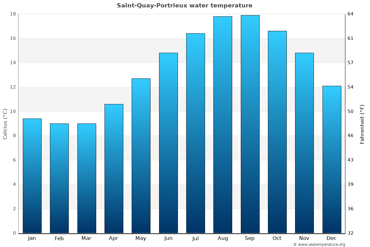Click the Fahrenheit (°F) axis title

362,124
